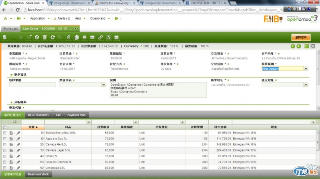
Task: Open the tax column filter dropdown
Action: point(313,122)
